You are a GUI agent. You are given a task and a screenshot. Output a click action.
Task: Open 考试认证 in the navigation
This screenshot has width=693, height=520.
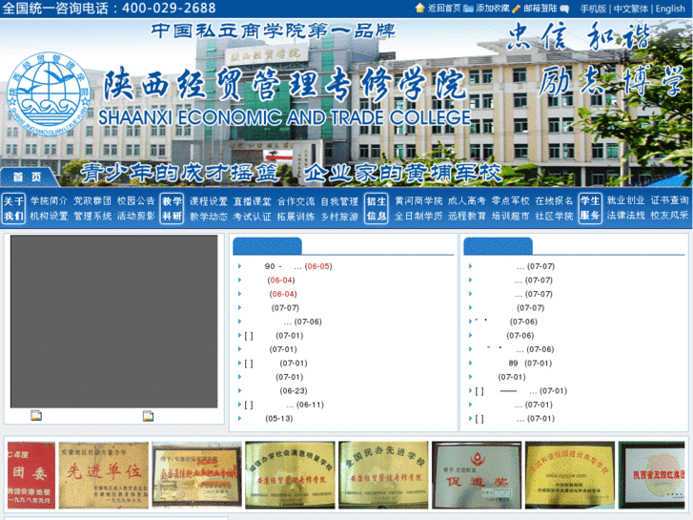click(x=252, y=217)
